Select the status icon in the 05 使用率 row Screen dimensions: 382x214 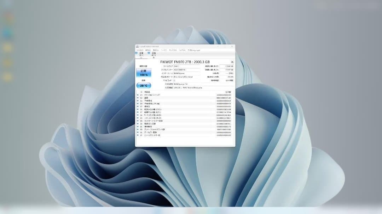138,106
